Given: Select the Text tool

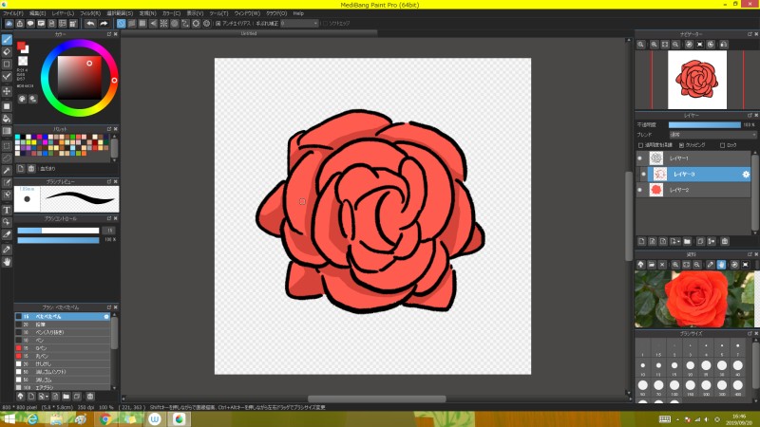Looking at the screenshot, I should (7, 209).
